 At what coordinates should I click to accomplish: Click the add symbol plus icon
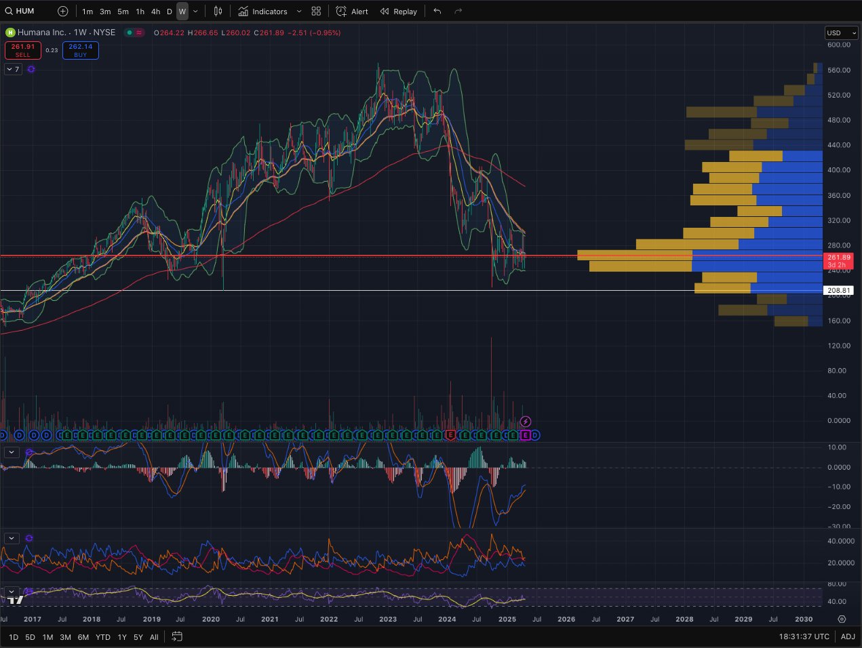coord(62,12)
